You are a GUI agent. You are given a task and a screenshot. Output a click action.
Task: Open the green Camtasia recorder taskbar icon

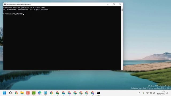click(34, 93)
